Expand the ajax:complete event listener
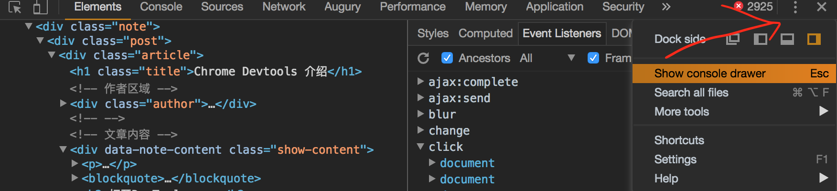Screen dimensions: 837x191 [421, 82]
